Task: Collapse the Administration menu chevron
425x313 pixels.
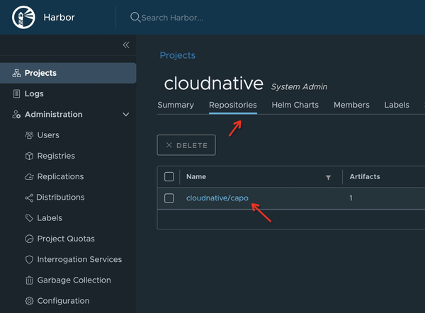Action: pyautogui.click(x=126, y=115)
